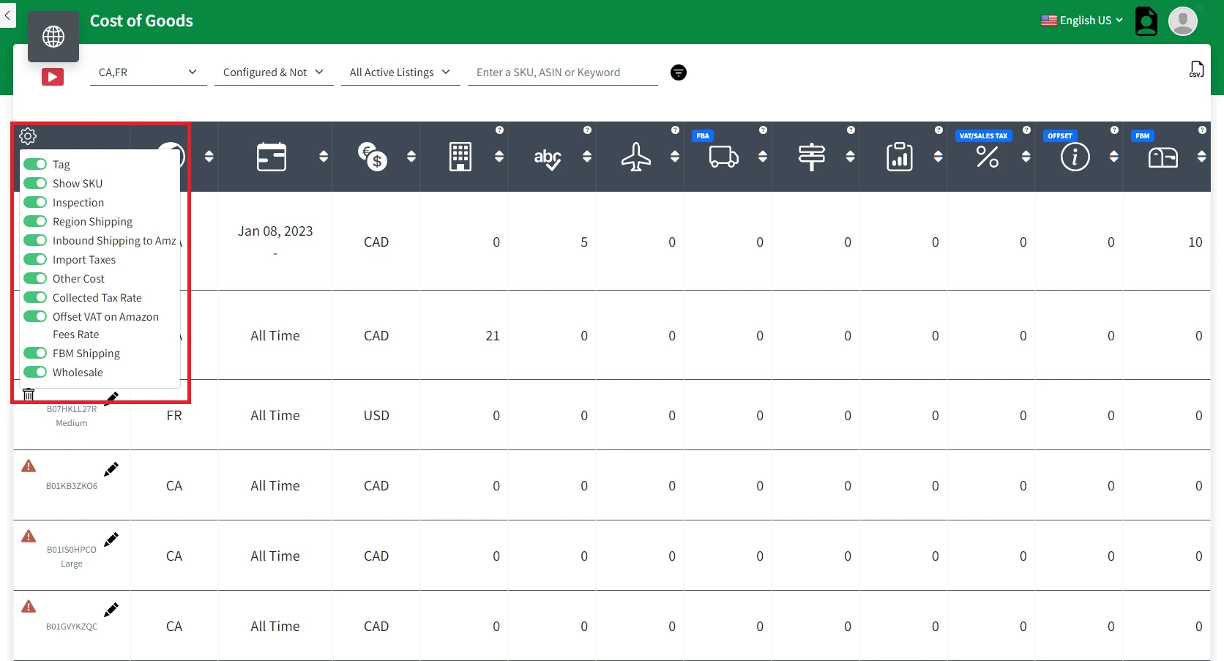Toggle the FBM Shipping switch
This screenshot has width=1224, height=661.
pyautogui.click(x=35, y=353)
